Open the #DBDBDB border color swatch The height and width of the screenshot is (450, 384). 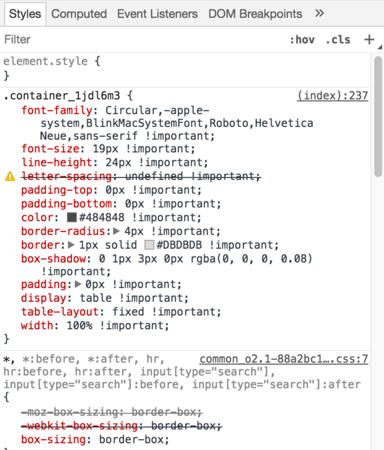click(149, 245)
